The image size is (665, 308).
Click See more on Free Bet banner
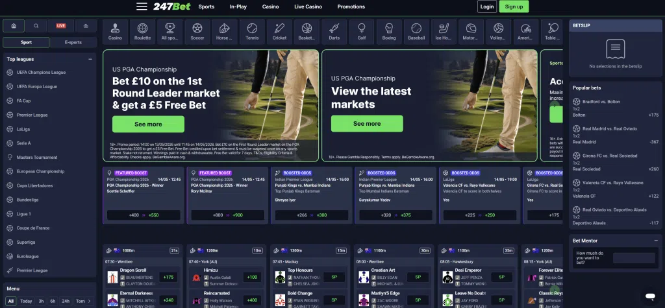[x=149, y=124]
